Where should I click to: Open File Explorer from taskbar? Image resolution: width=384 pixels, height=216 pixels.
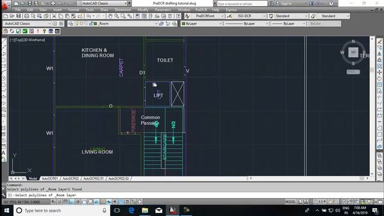point(145,211)
